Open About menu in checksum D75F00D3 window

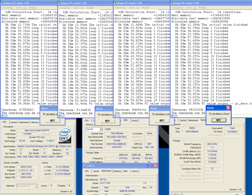click(x=21, y=8)
